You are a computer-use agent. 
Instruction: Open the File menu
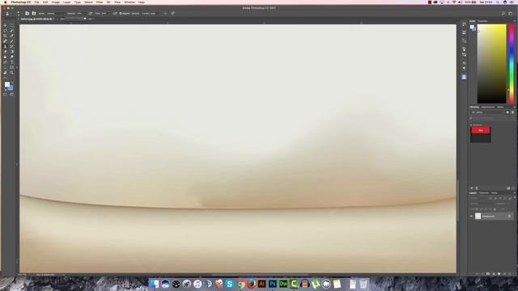[36, 2]
